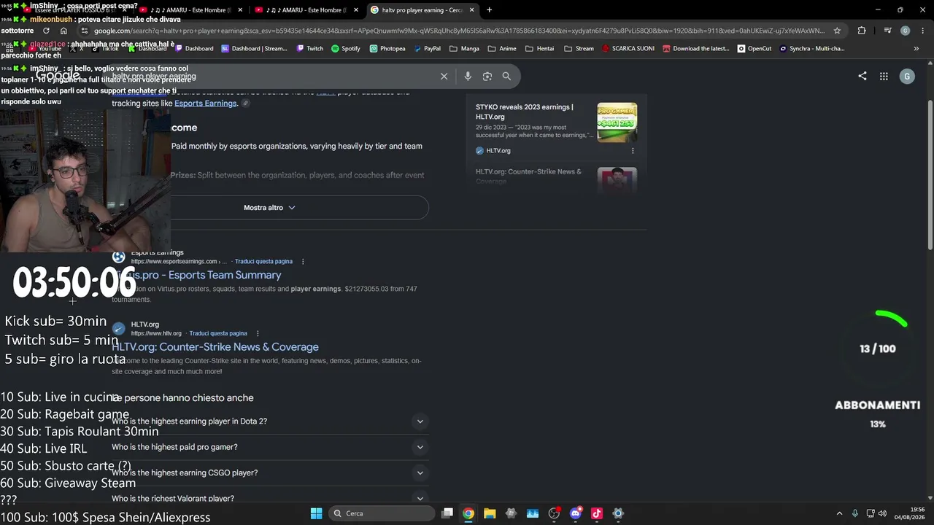
Task: Open HLTV.org: Counter-Strike News & Coverage result
Action: [215, 347]
